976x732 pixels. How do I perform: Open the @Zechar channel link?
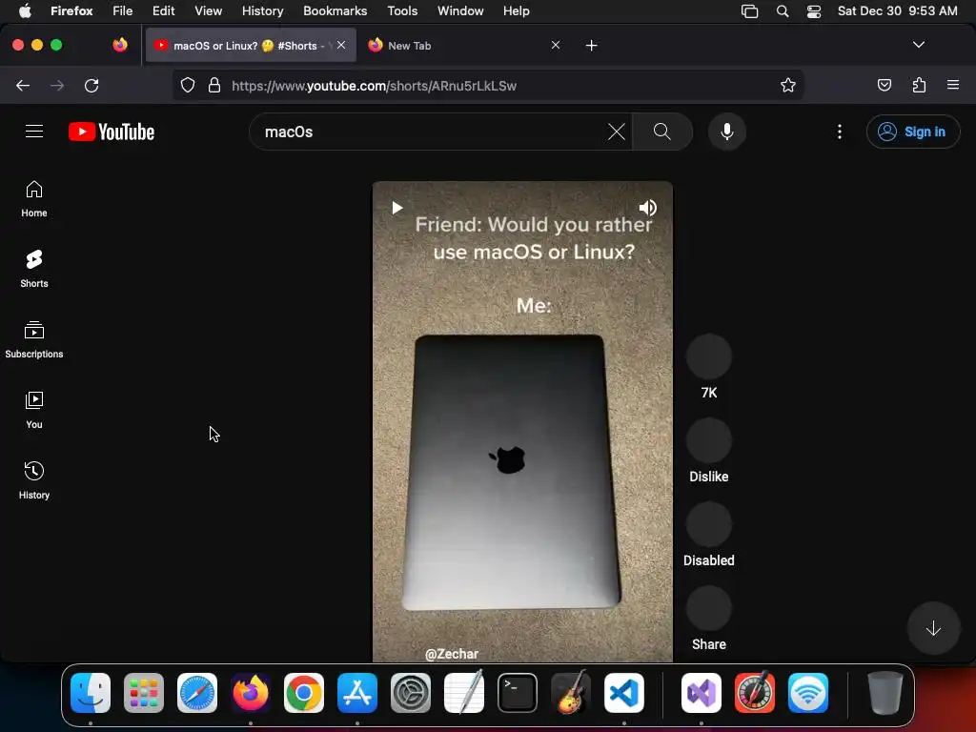point(451,654)
